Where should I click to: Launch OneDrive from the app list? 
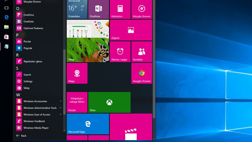point(38,15)
